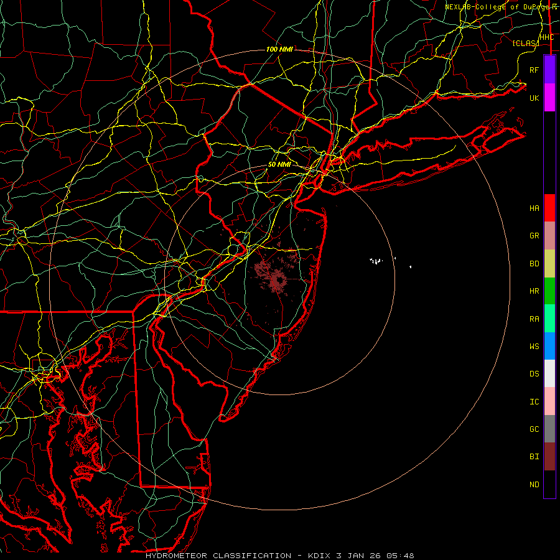The width and height of the screenshot is (560, 560).
Task: Click the GR legend label
Action: click(534, 236)
